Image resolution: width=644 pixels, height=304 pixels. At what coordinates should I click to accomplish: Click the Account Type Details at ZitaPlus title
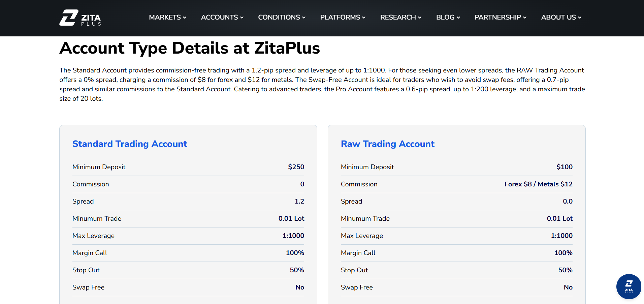190,48
